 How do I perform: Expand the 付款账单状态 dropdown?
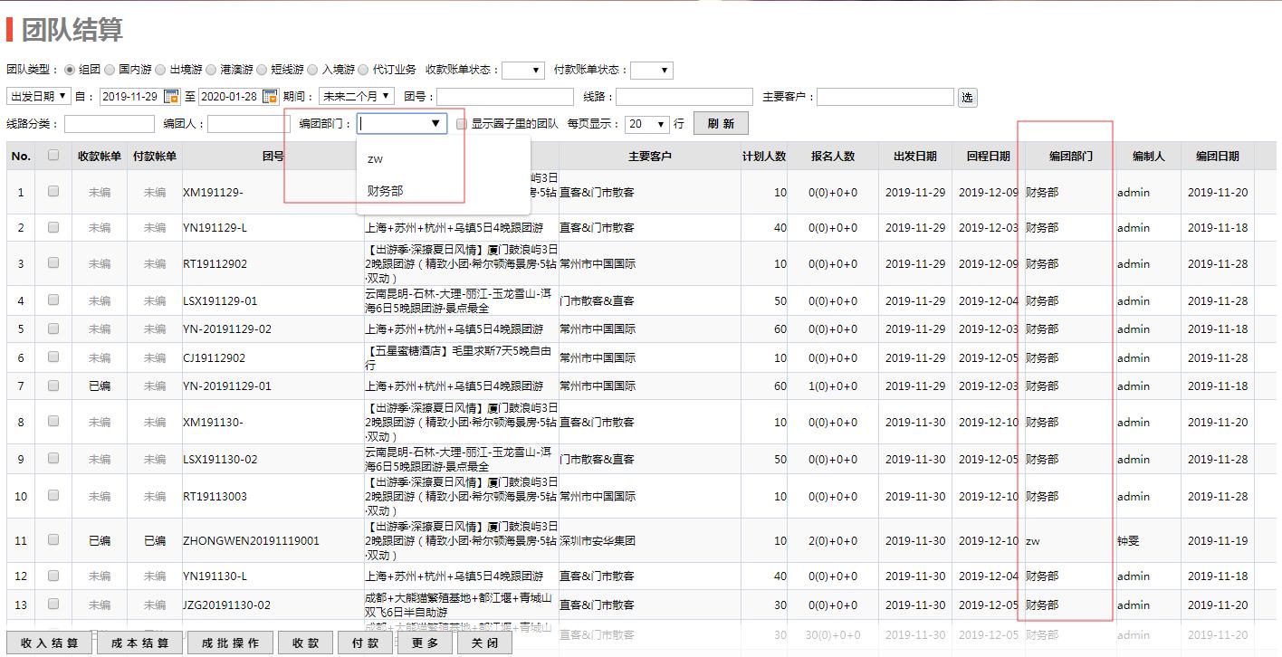click(652, 70)
